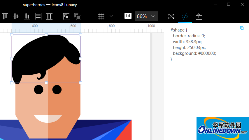Align selection to bottom edge
This screenshot has width=249, height=140.
click(x=27, y=16)
